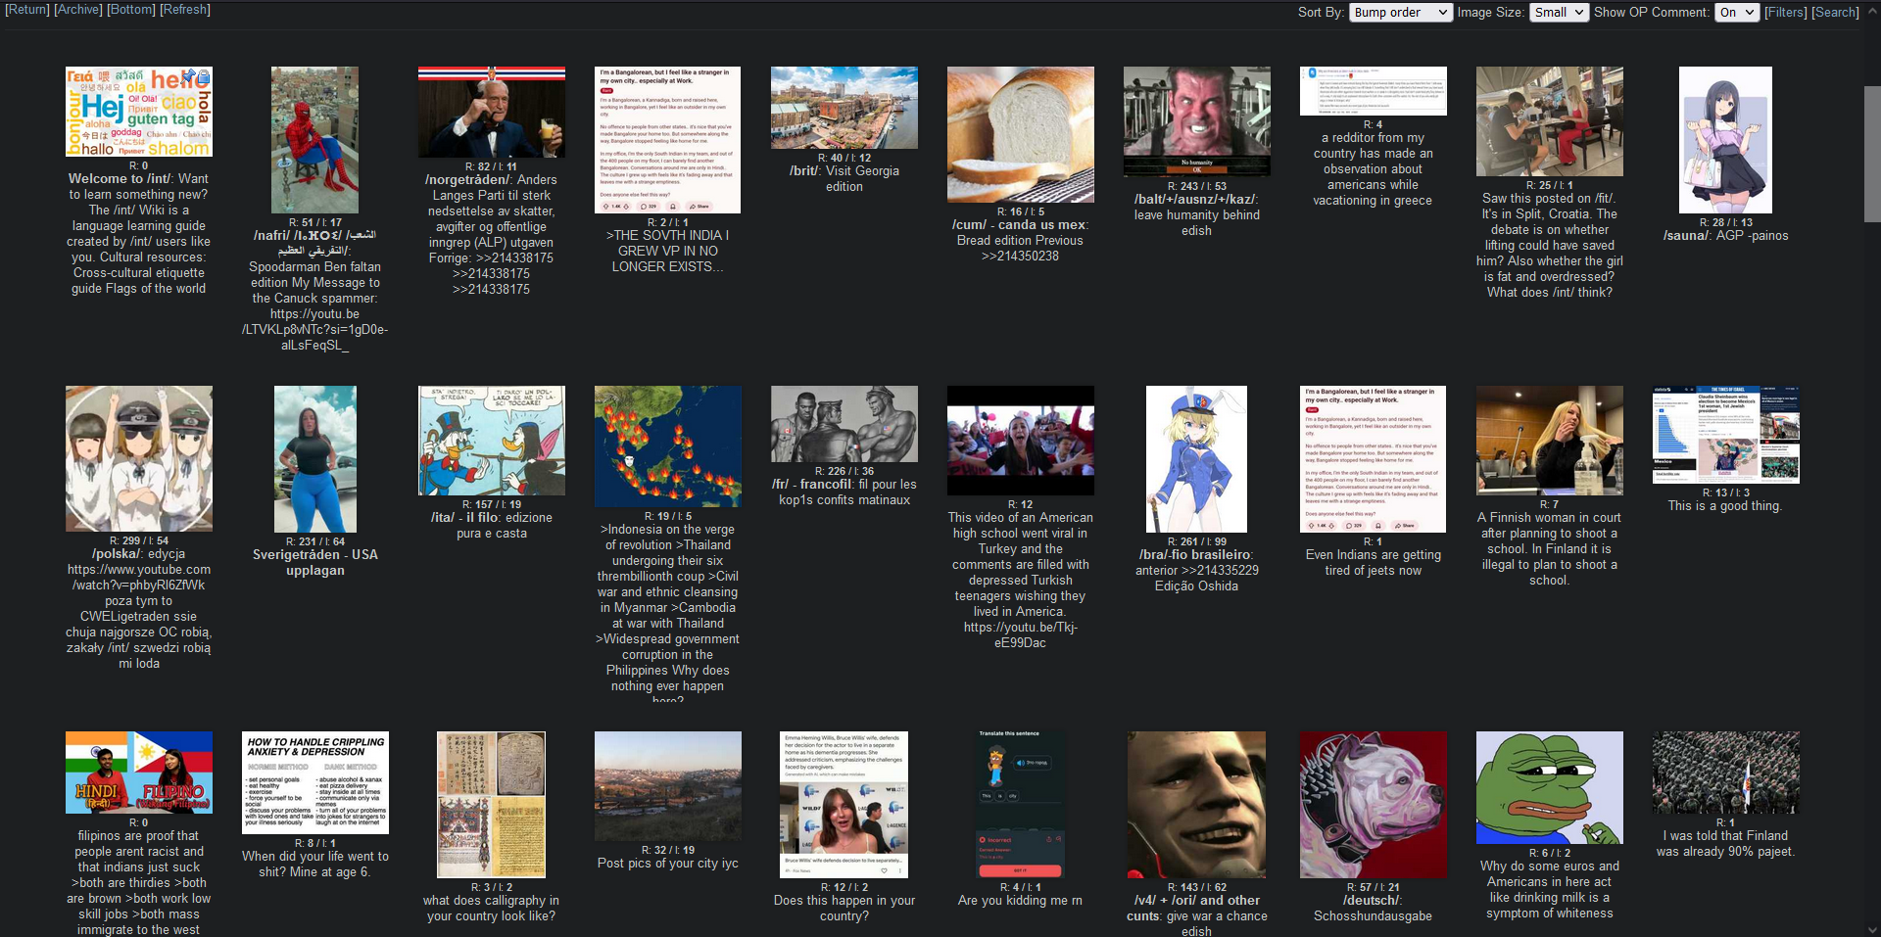Viewport: 1881px width, 937px height.
Task: Toggle the Show OP Comment dropdown
Action: tap(1737, 13)
